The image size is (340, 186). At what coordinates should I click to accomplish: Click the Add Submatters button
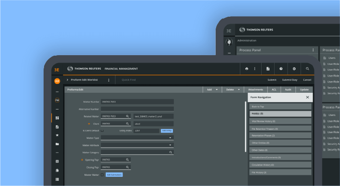[114, 175]
